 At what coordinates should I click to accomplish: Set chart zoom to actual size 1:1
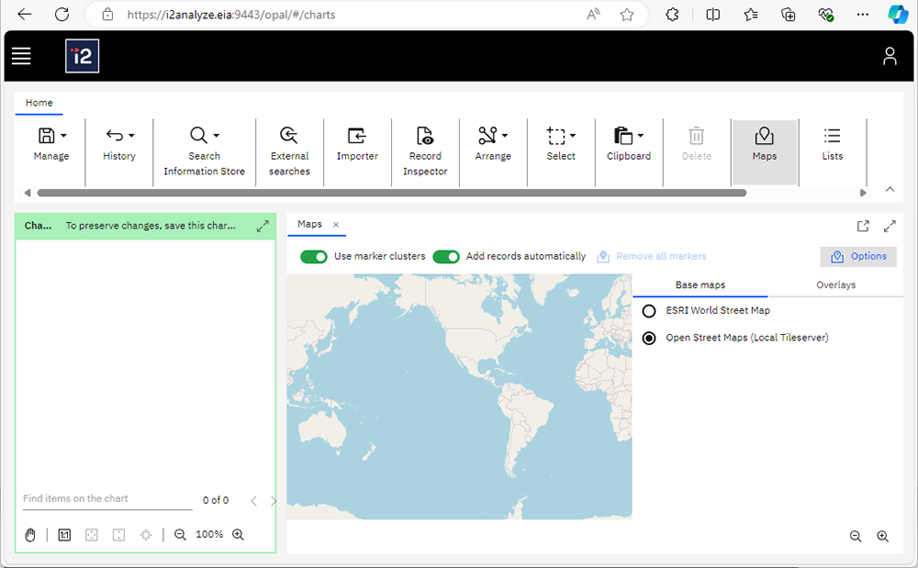click(63, 534)
